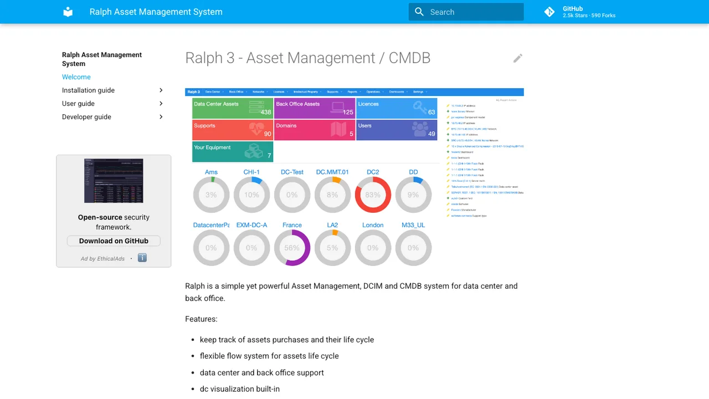Click the ad text 'Open-source security framework.'
Image resolution: width=709 pixels, height=399 pixels.
click(114, 222)
